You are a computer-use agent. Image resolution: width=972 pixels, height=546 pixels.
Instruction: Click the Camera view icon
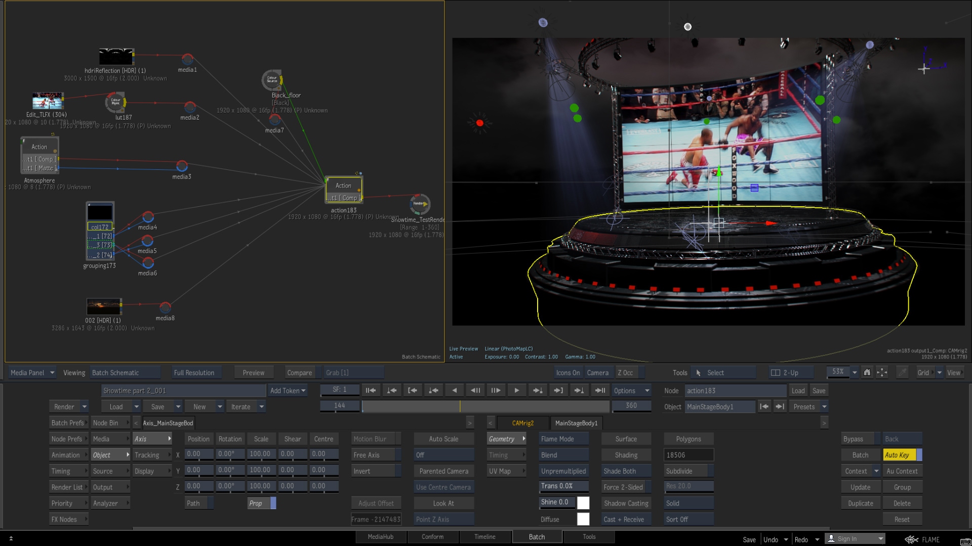coord(596,372)
